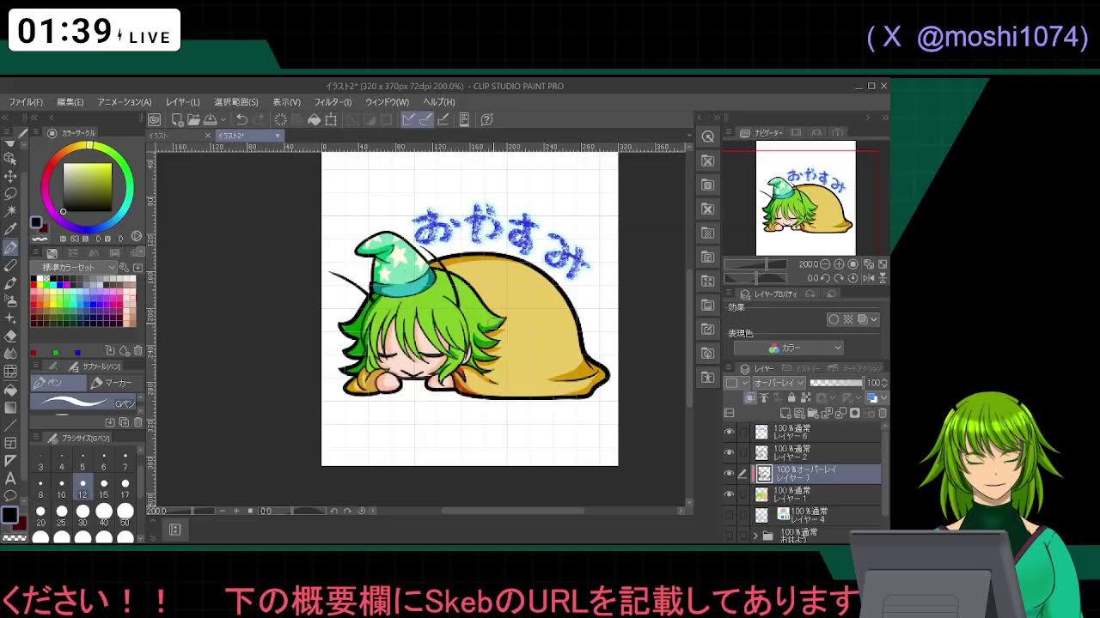This screenshot has width=1100, height=618.
Task: Click the Redo arrow in command bar
Action: coord(259,119)
